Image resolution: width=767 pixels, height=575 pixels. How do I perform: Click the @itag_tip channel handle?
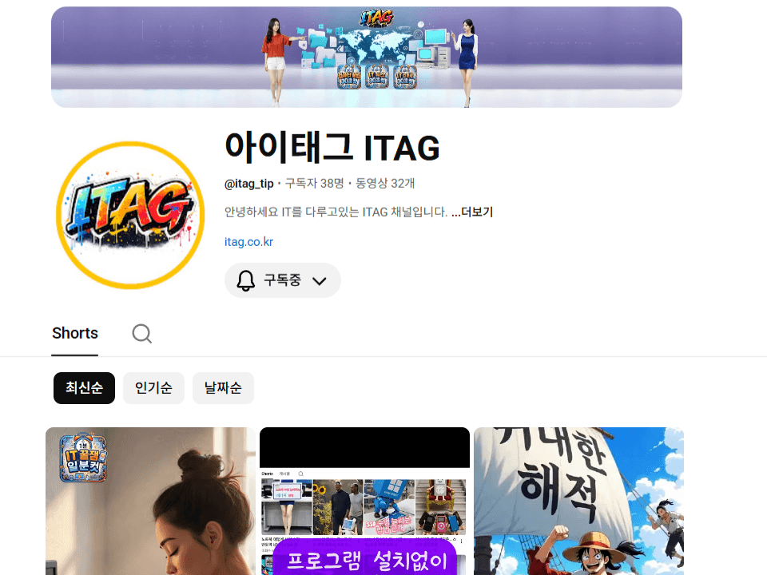point(248,184)
